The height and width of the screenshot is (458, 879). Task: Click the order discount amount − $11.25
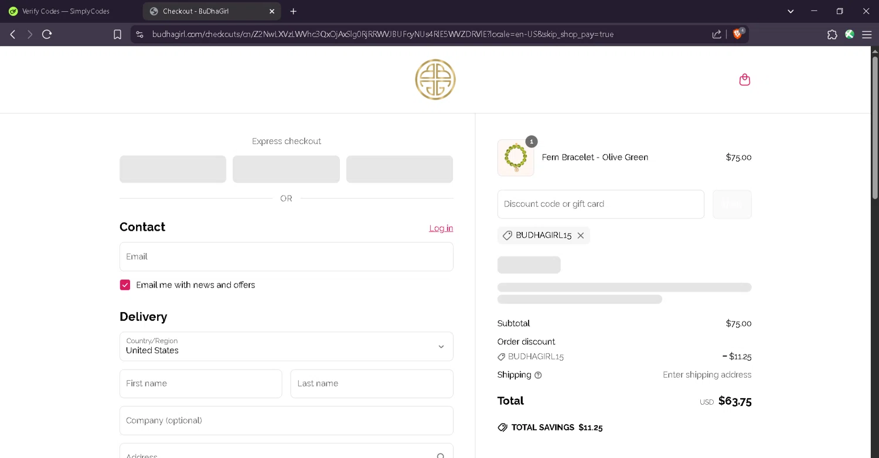coord(737,356)
